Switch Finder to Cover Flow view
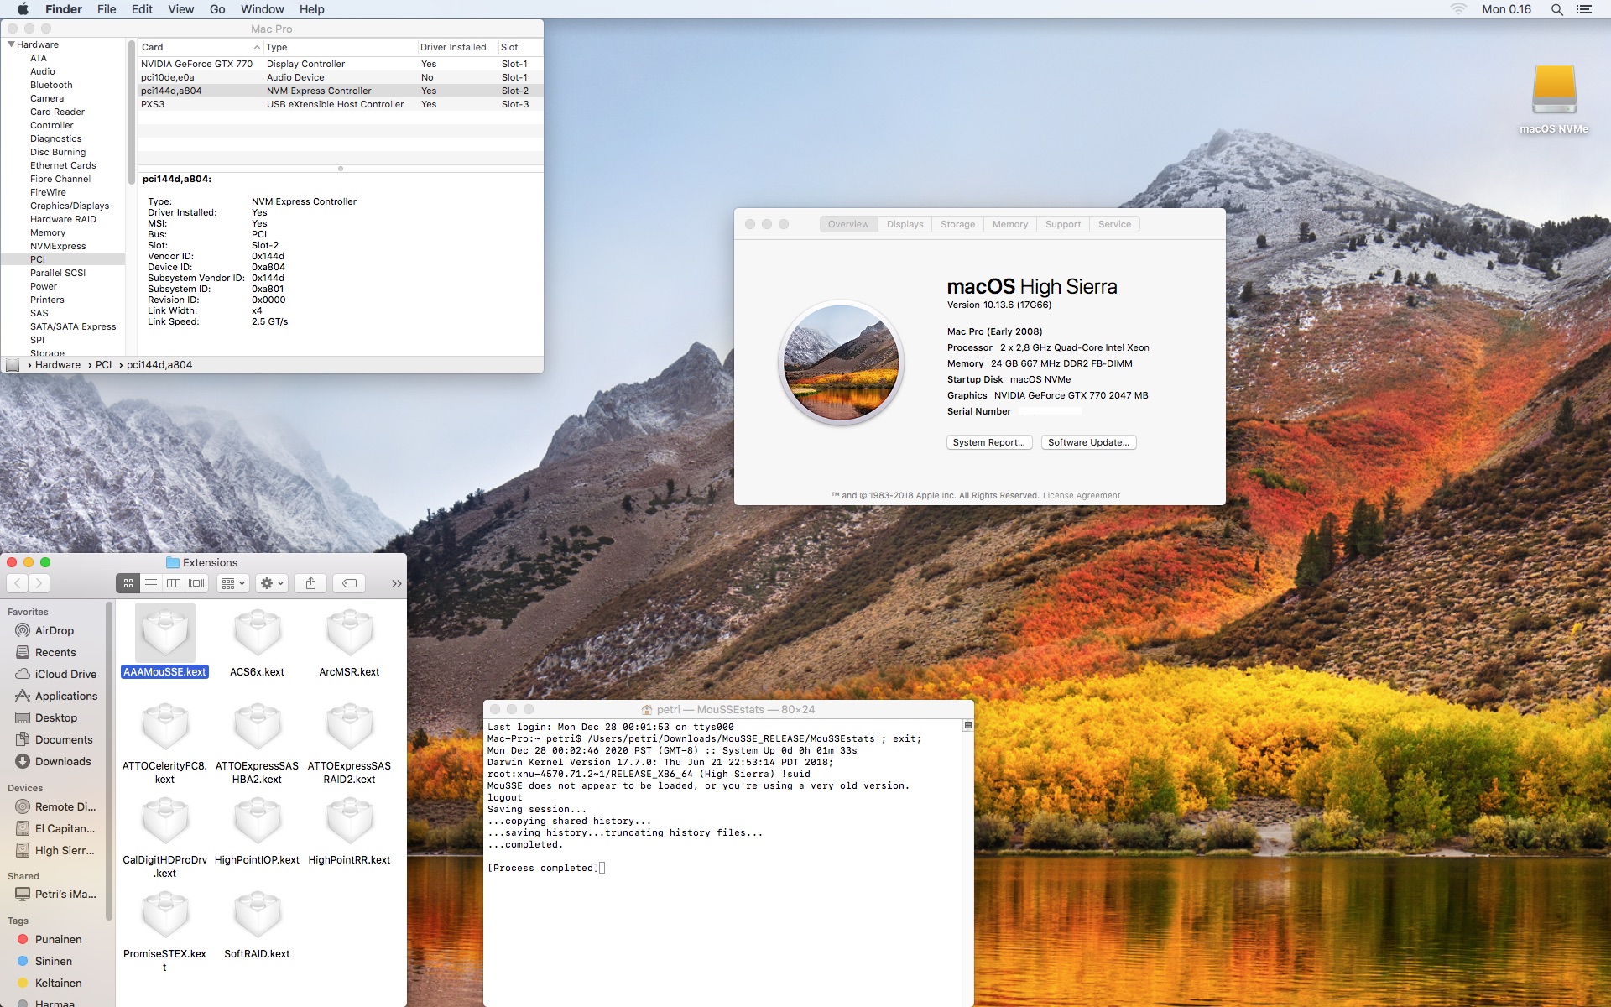Image resolution: width=1611 pixels, height=1007 pixels. click(x=196, y=583)
